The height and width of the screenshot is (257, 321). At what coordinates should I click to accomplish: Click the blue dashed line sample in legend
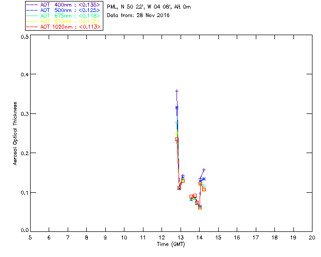(32, 10)
